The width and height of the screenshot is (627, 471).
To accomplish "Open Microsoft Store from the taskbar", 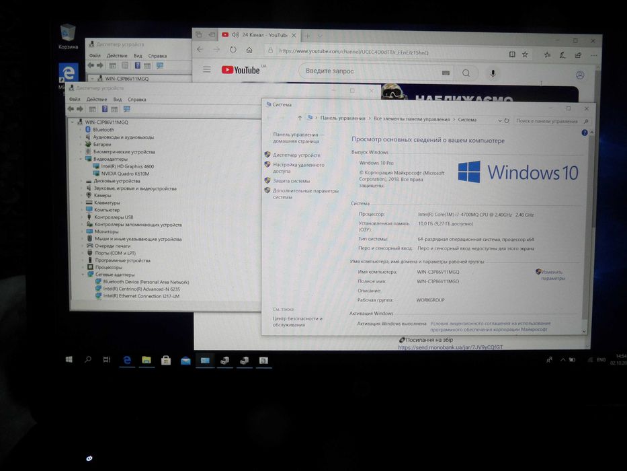I will pos(166,361).
